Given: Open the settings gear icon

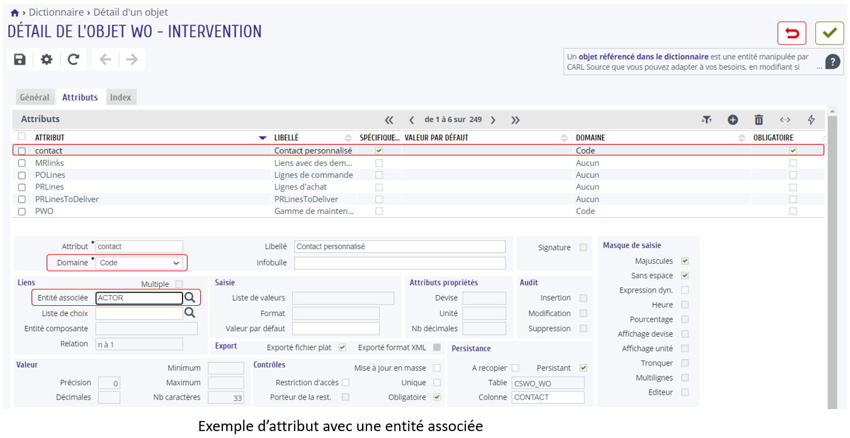Looking at the screenshot, I should (47, 59).
